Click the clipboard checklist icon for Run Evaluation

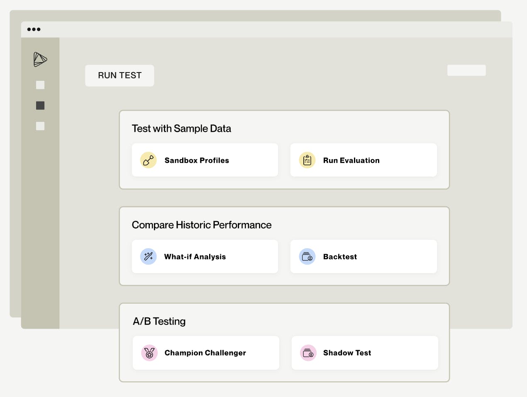[307, 160]
